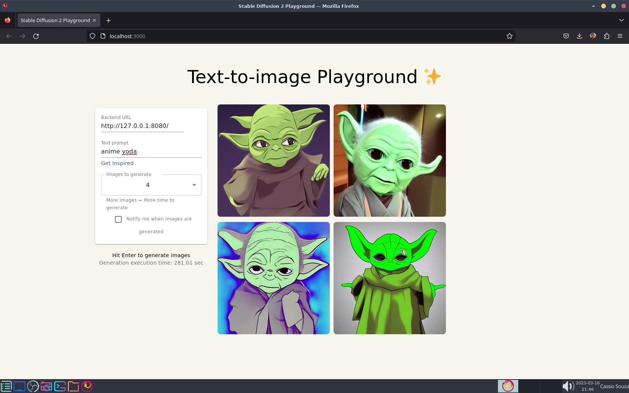The image size is (629, 393).
Task: Bookmark this page with the star icon
Action: [510, 36]
